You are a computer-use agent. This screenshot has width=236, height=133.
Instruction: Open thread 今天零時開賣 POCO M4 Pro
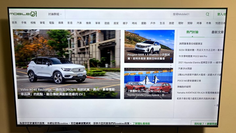(x=193, y=56)
